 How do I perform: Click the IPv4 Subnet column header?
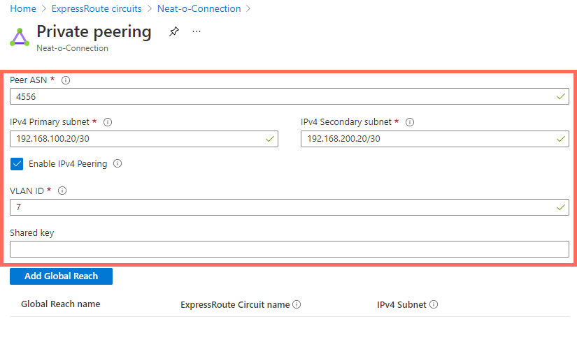(402, 305)
